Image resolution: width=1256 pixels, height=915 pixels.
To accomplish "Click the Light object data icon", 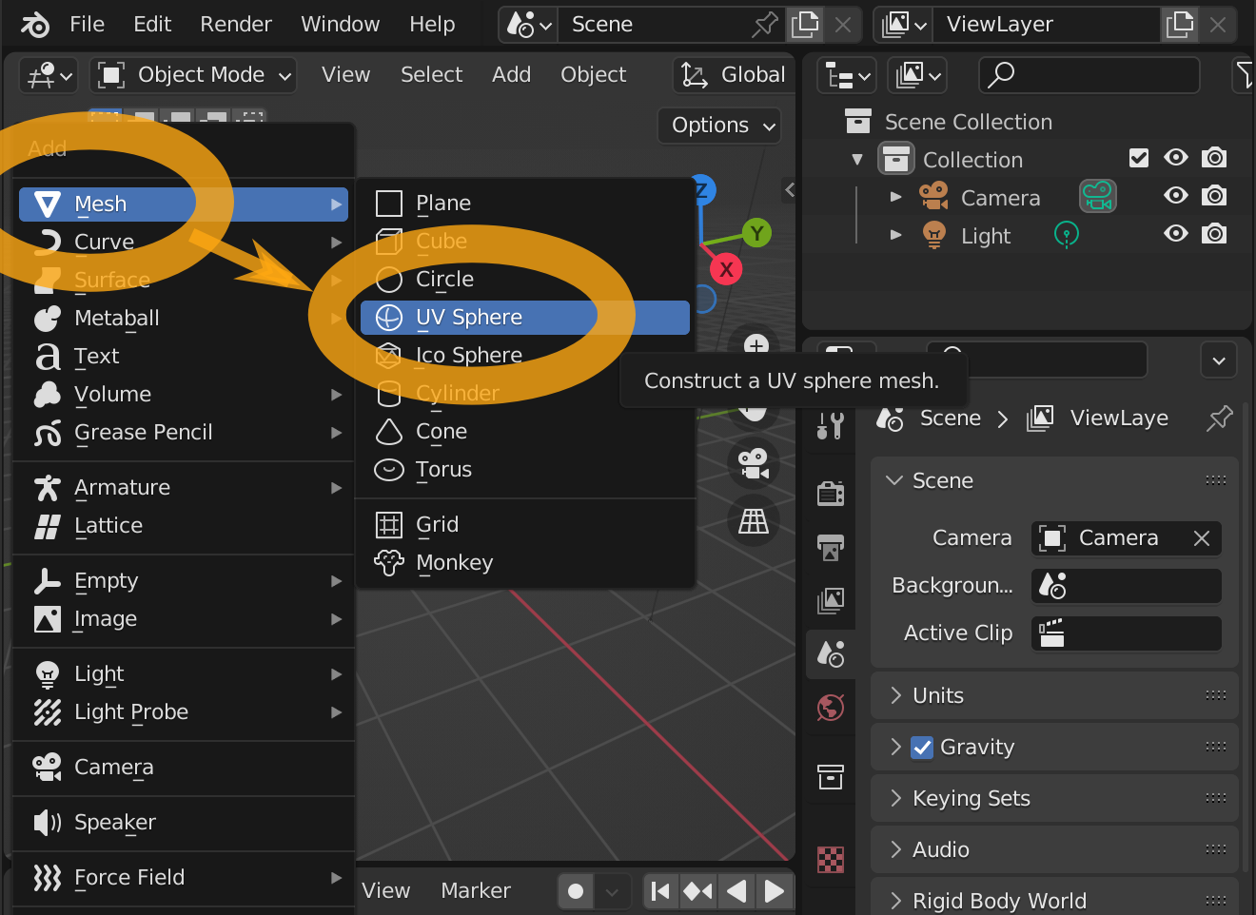I will coord(1067,234).
